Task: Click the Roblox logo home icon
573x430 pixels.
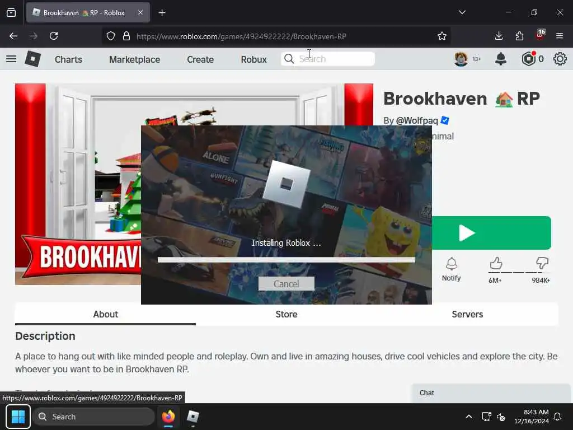Action: point(32,59)
